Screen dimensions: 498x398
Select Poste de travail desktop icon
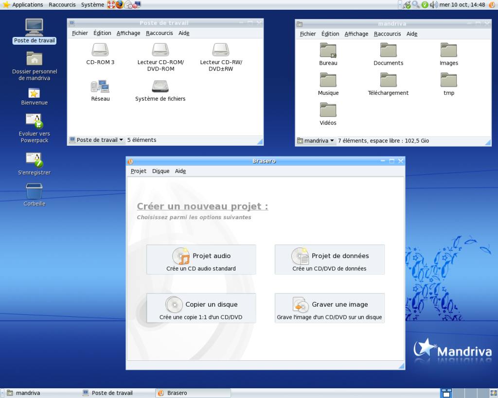point(35,31)
